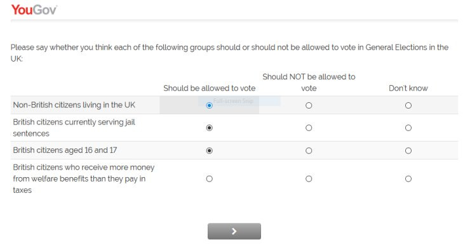Select 'Should NOT be allowed' for Non-British citizens
This screenshot has width=470, height=245.
309,105
